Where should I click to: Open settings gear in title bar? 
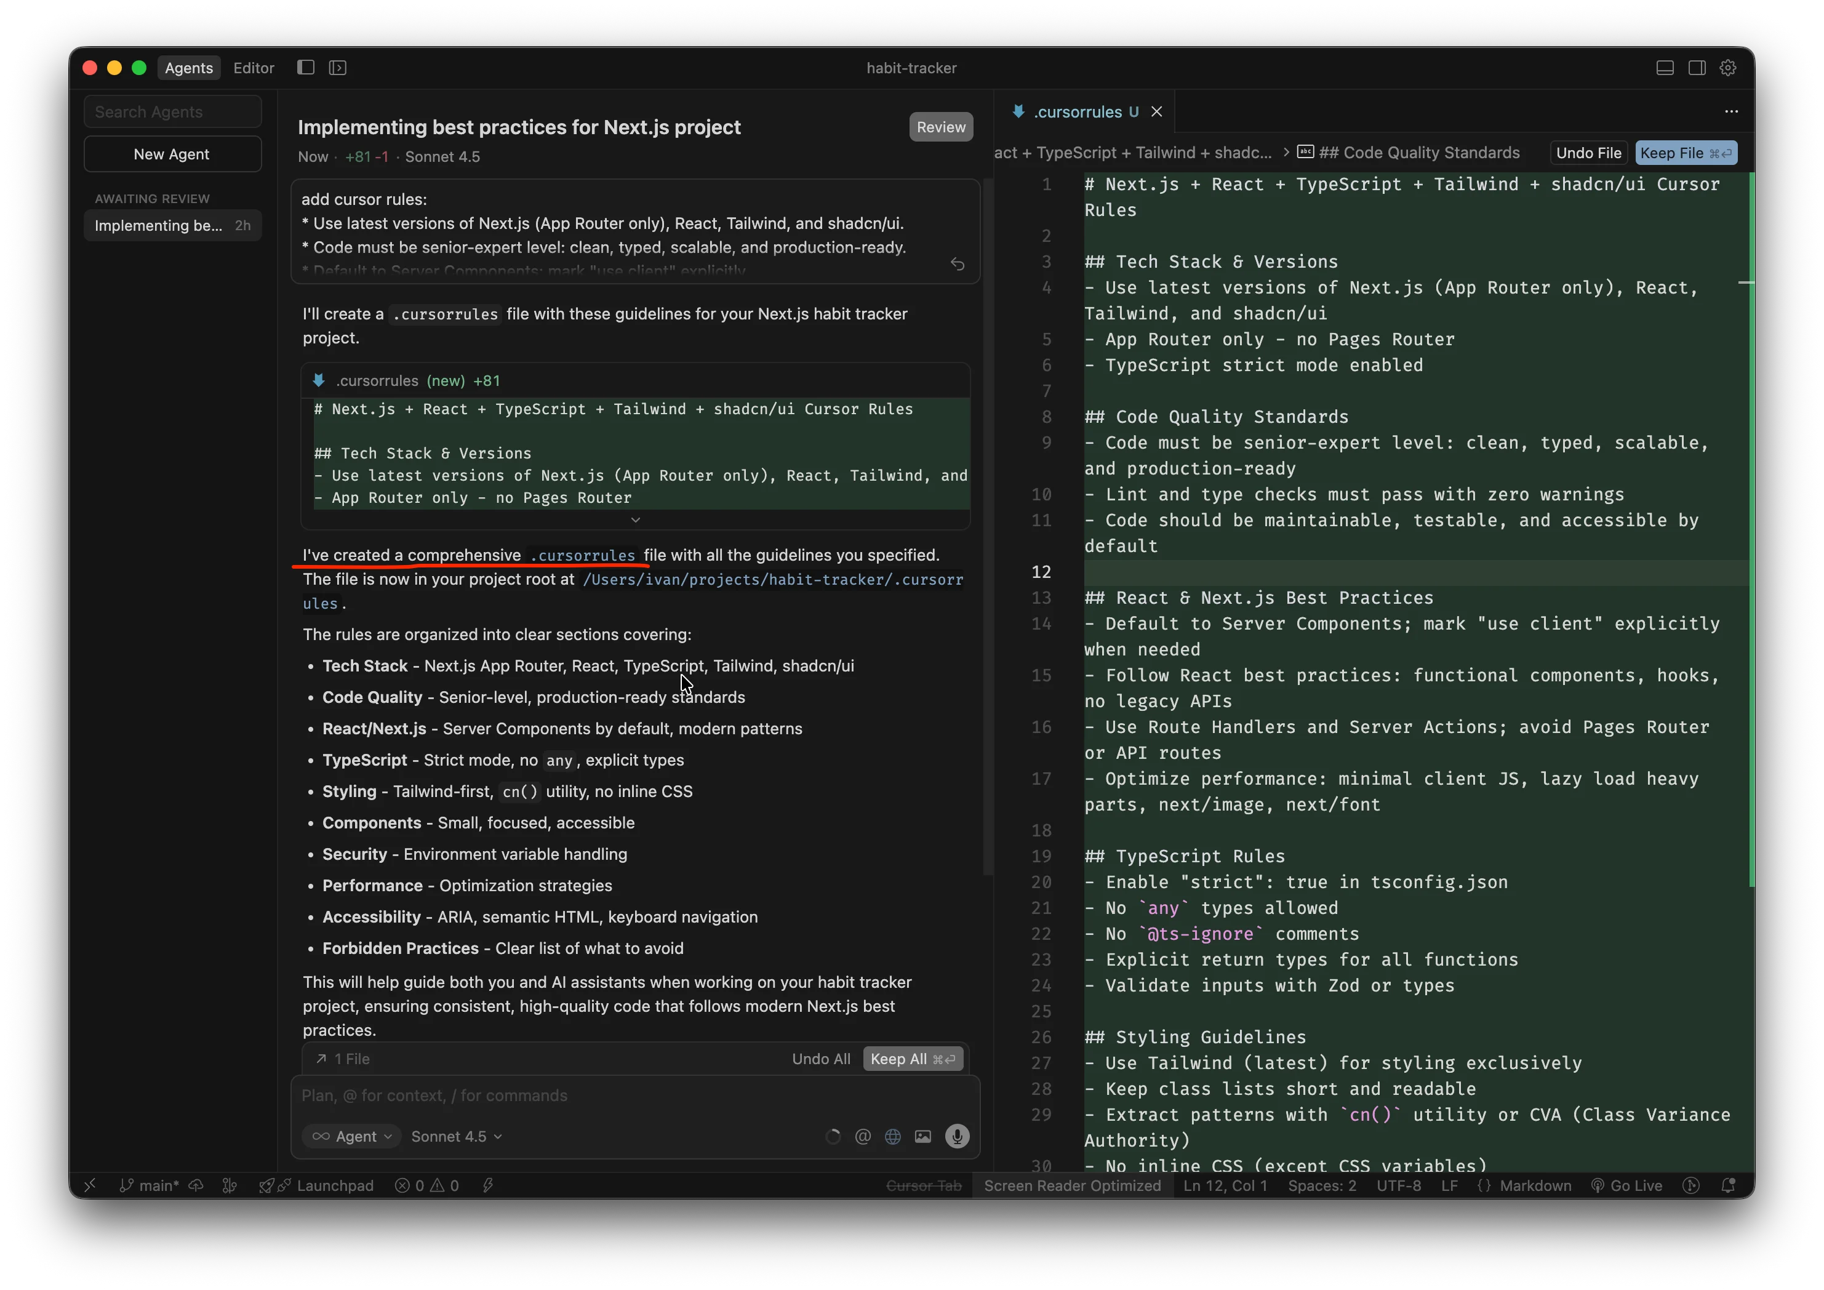coord(1728,68)
